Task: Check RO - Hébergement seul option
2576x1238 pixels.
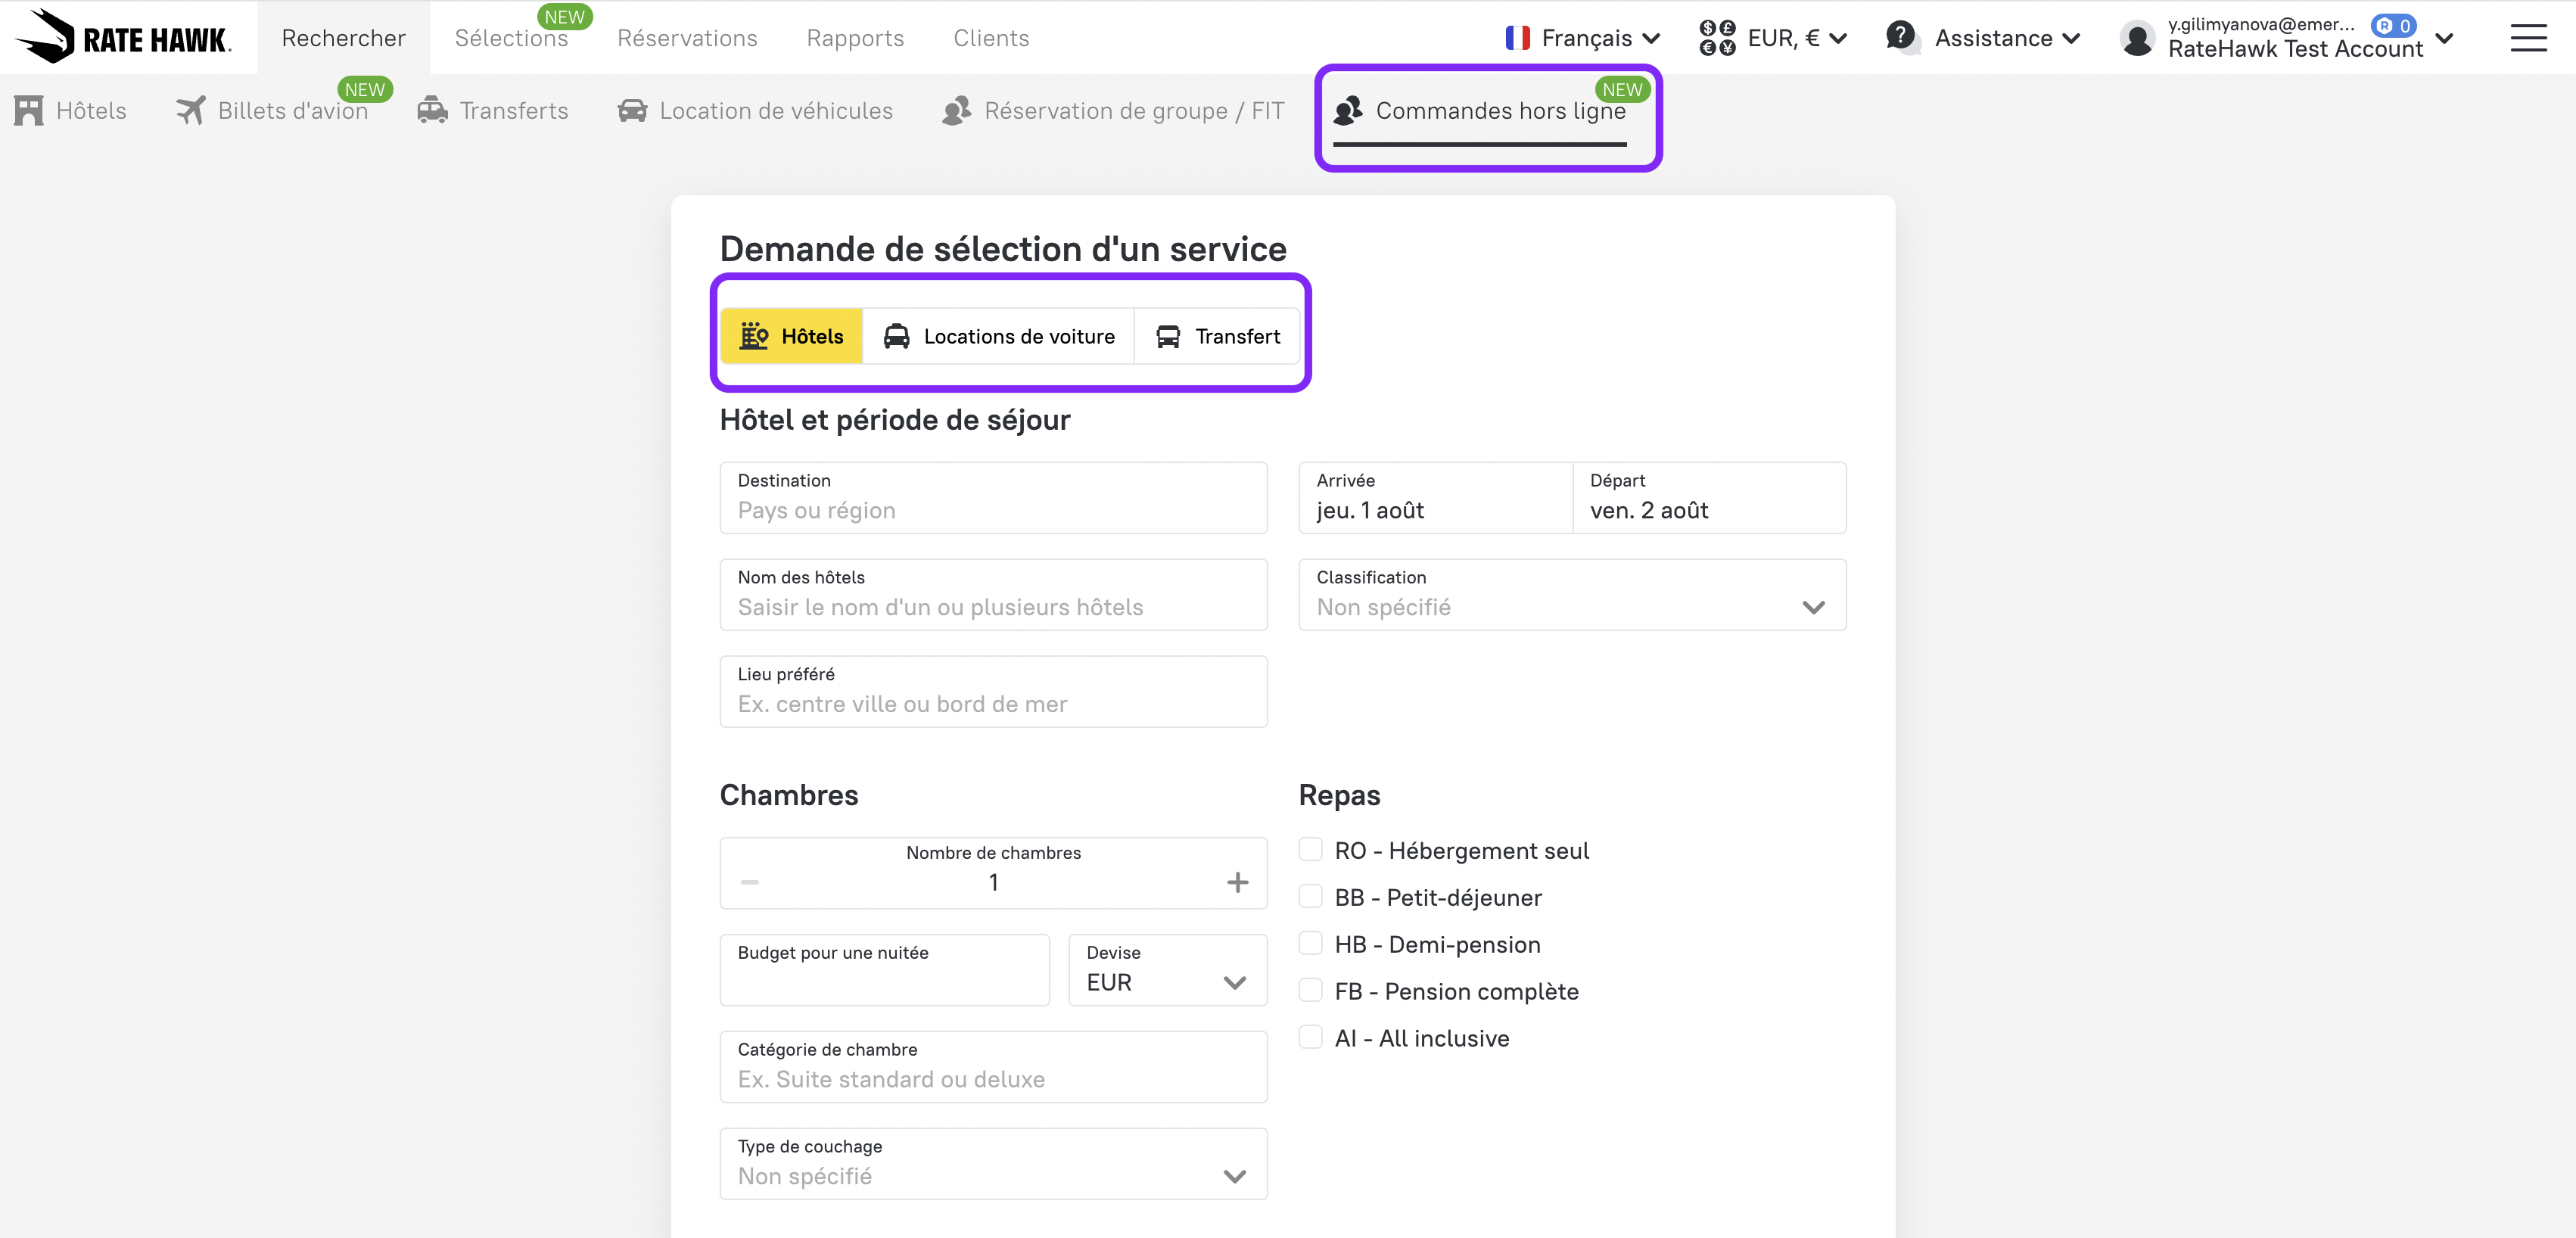Action: [1310, 850]
